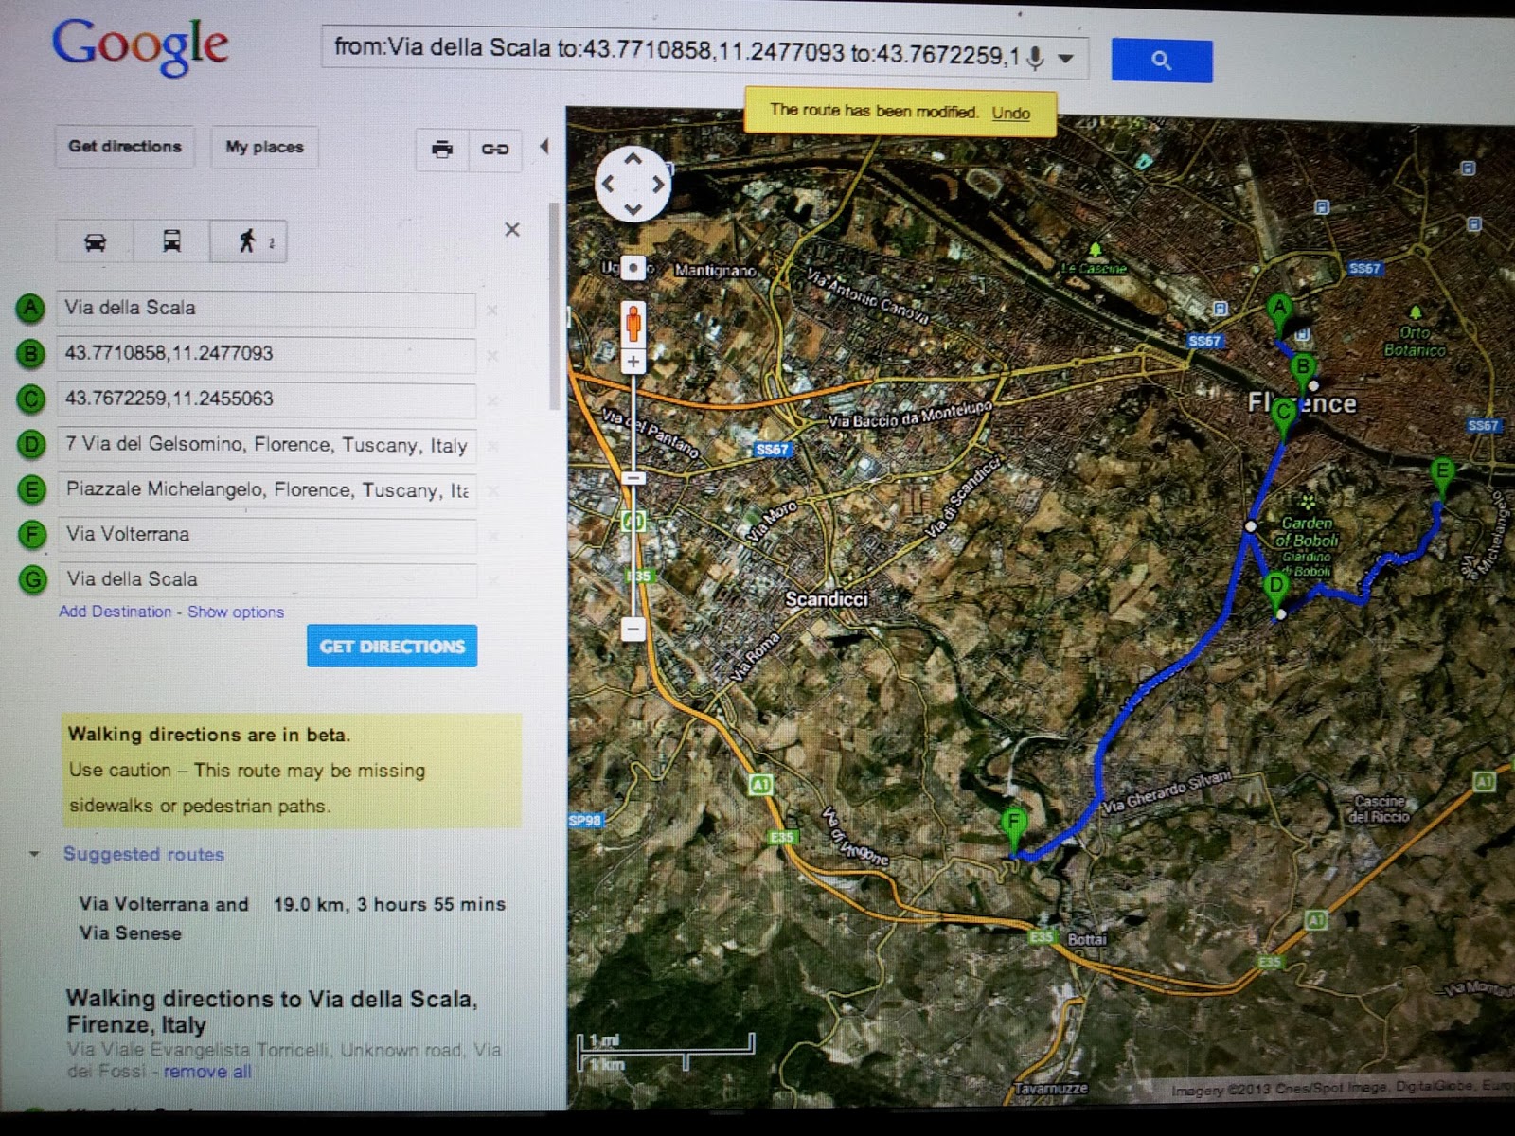Image resolution: width=1515 pixels, height=1136 pixels.
Task: Click the remove all link
Action: (x=207, y=1072)
